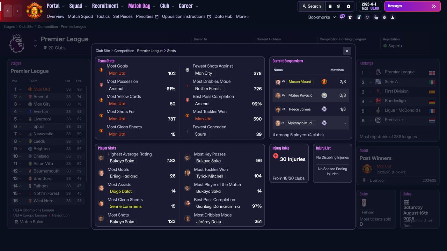447x251 pixels.
Task: Click Competition - Premier League breadcrumb in popup
Action: [x=138, y=51]
